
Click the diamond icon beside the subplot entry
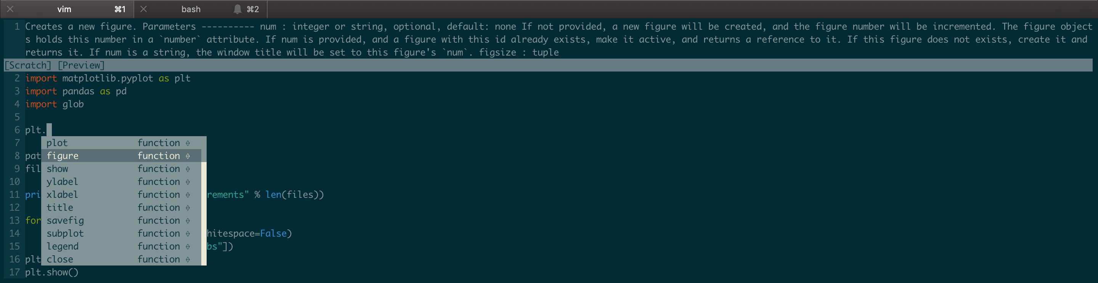(x=188, y=233)
